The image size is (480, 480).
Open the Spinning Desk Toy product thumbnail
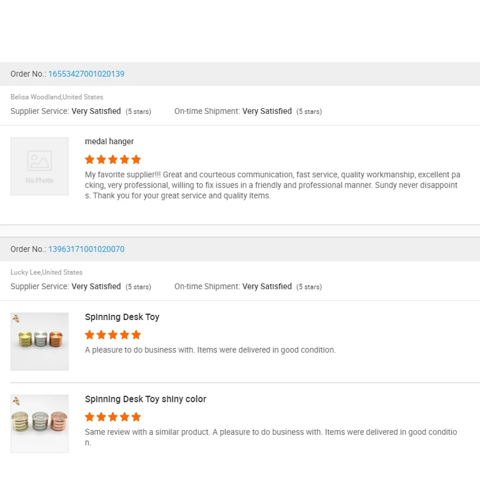coord(40,341)
